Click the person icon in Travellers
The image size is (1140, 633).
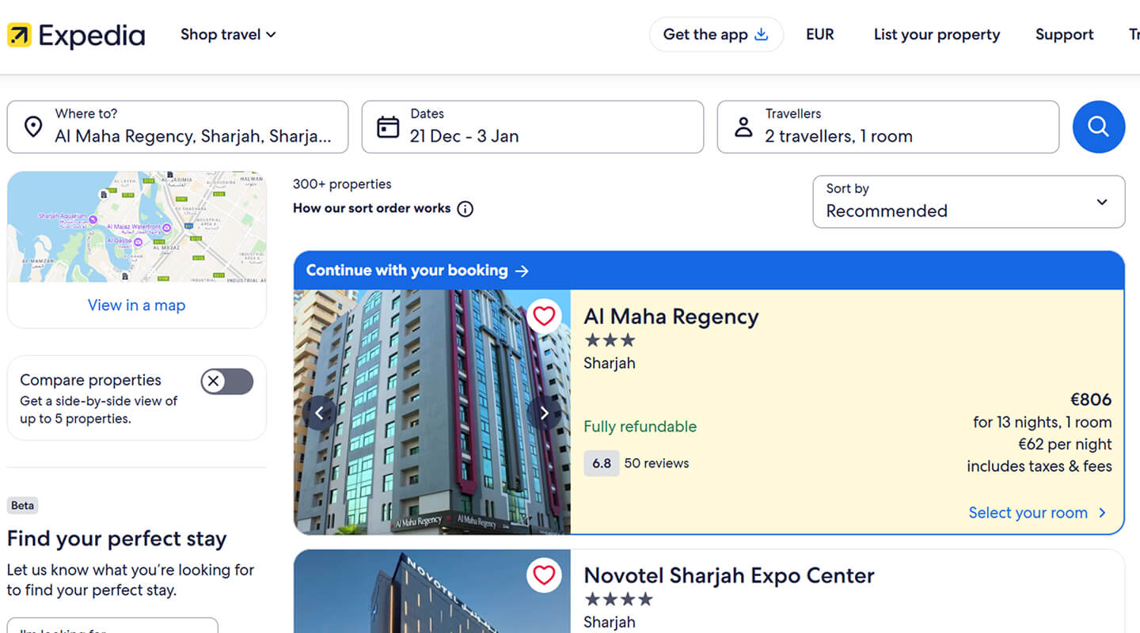743,127
